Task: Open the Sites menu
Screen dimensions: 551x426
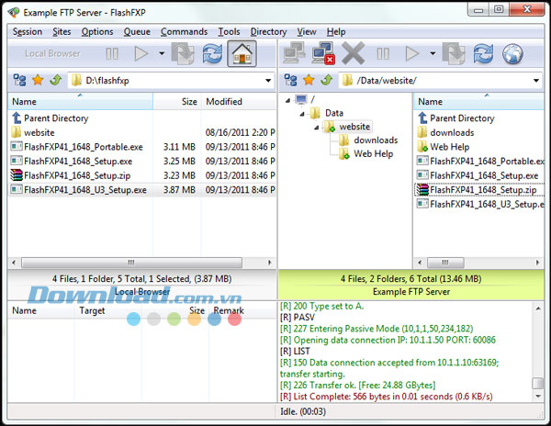Action: pos(62,31)
